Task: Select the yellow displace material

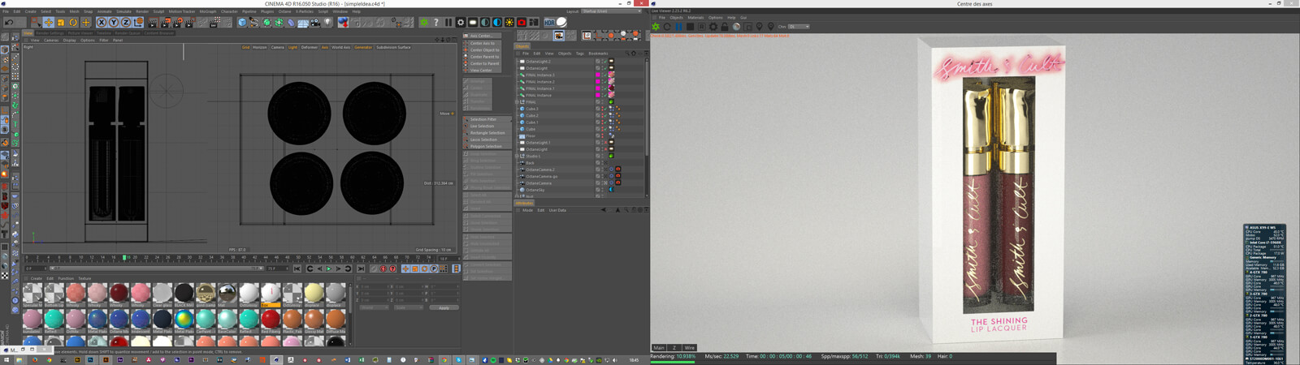Action: 314,293
